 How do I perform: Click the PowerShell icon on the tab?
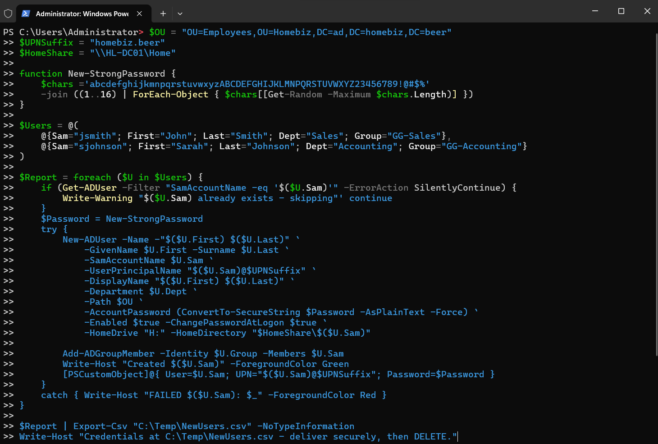click(26, 14)
